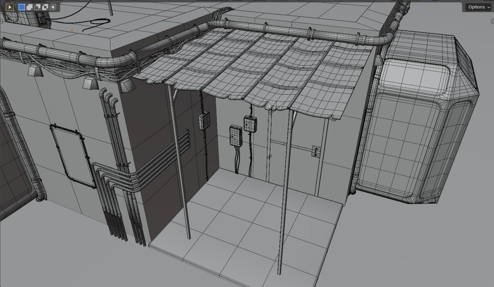The height and width of the screenshot is (287, 494).
Task: Choose the Intersect Selection mode
Action: click(53, 7)
